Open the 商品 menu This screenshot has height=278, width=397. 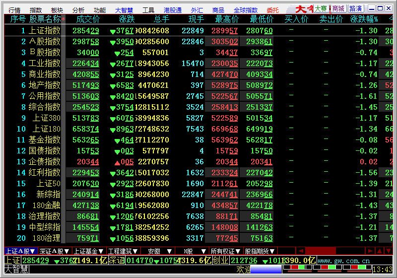point(218,10)
